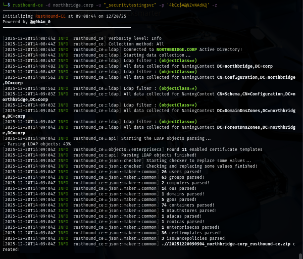Click the output zip filename 20251220090904_northbridge-corp_rusthound-ce.zip
303x259 pixels.
(230, 244)
